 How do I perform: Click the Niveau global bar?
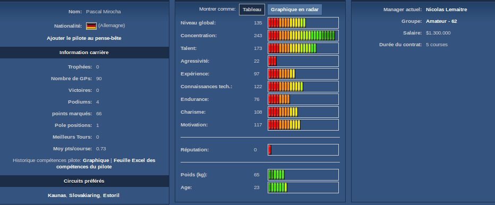pos(303,23)
